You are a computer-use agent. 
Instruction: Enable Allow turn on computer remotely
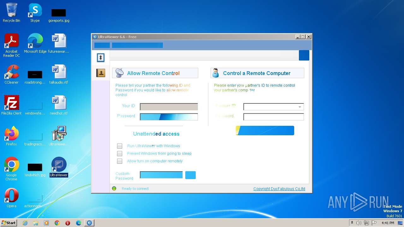click(120, 161)
